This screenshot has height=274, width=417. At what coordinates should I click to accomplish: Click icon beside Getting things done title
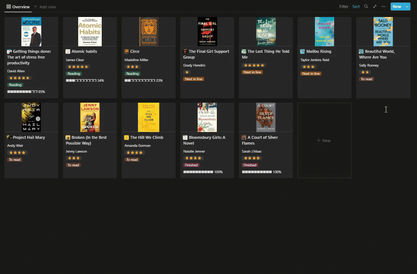tap(9, 51)
